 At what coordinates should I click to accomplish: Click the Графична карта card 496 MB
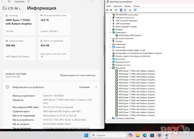coord(19,49)
